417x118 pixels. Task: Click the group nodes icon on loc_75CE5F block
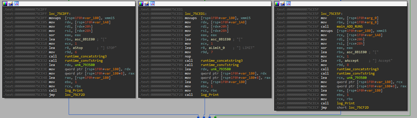coord(288,4)
